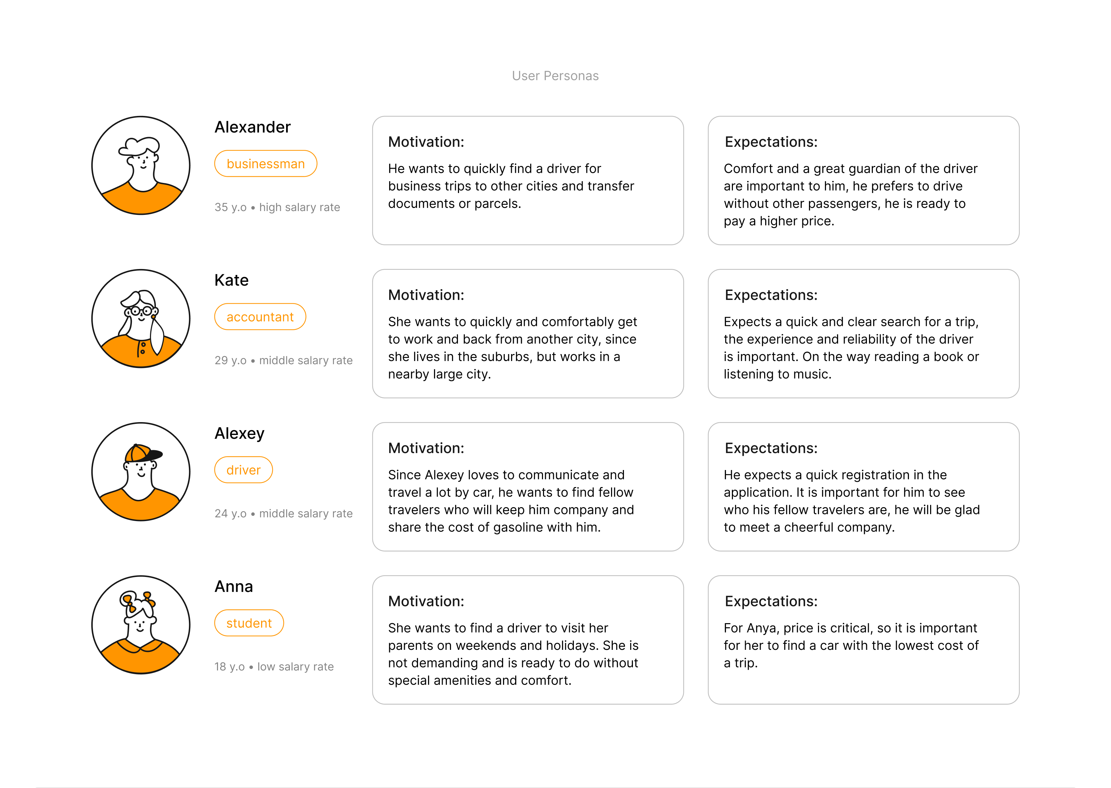Click the Kate name heading
Viewport: 1111px width, 788px height.
[x=232, y=280]
